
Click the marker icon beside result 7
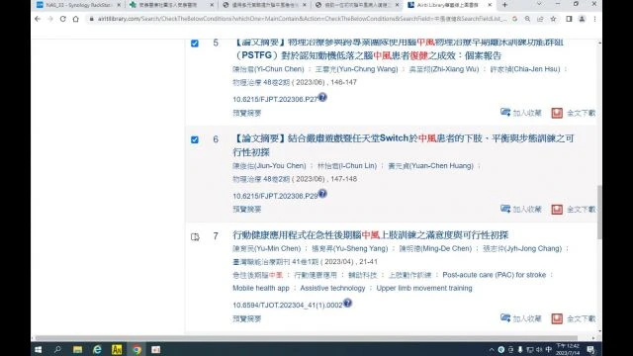(195, 237)
